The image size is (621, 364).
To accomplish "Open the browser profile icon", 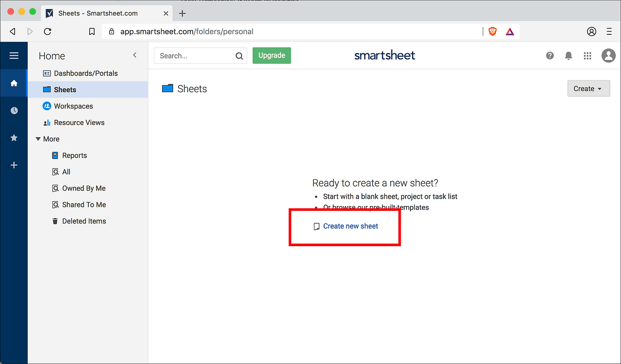I will (591, 32).
